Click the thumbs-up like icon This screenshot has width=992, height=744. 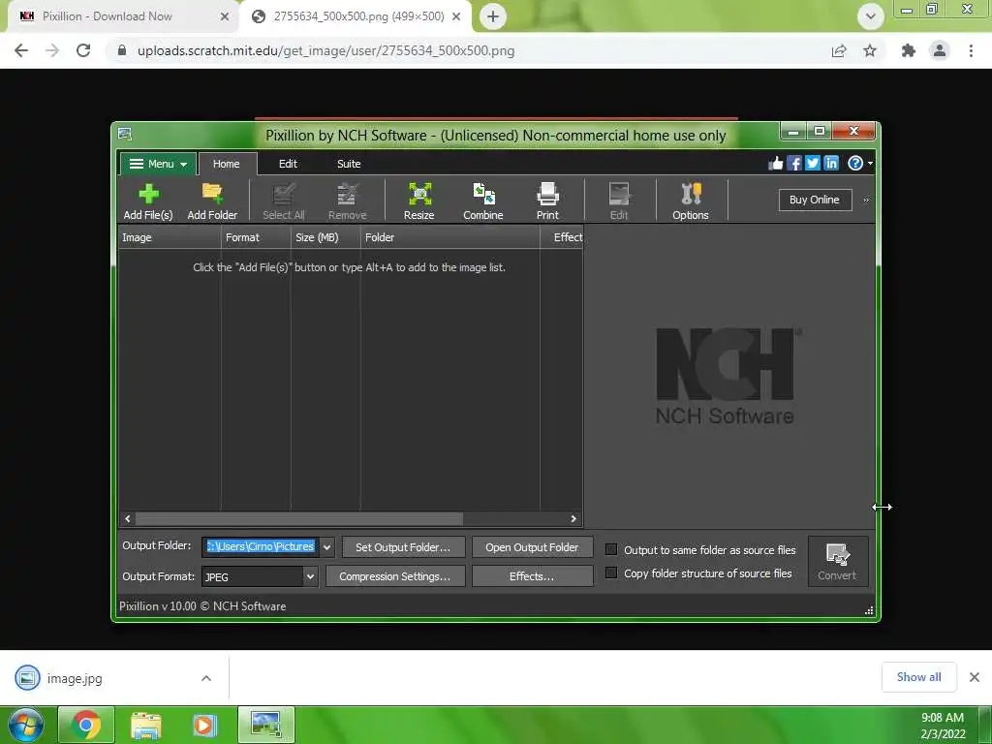tap(776, 163)
